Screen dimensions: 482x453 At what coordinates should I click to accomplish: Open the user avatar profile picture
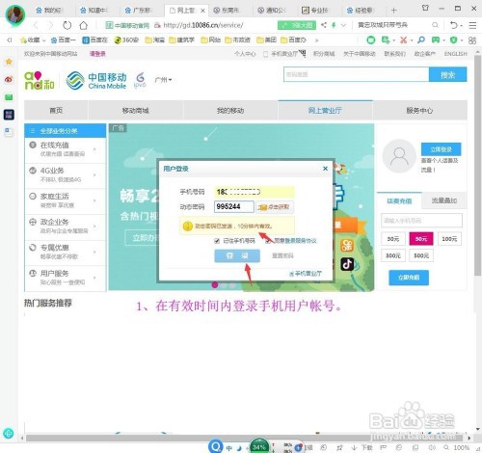pos(15,14)
